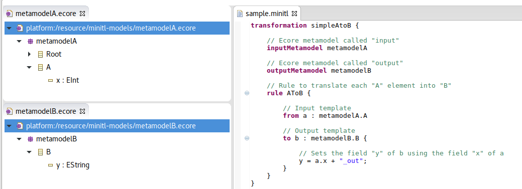The image size is (522, 189).
Task: Click the ecore icon on metamodelB.ecore tab
Action: click(10, 111)
